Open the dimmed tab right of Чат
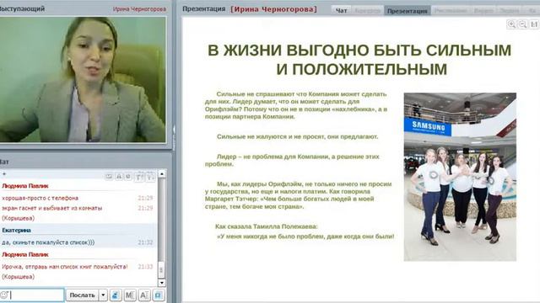540x303 pixels. [x=368, y=11]
